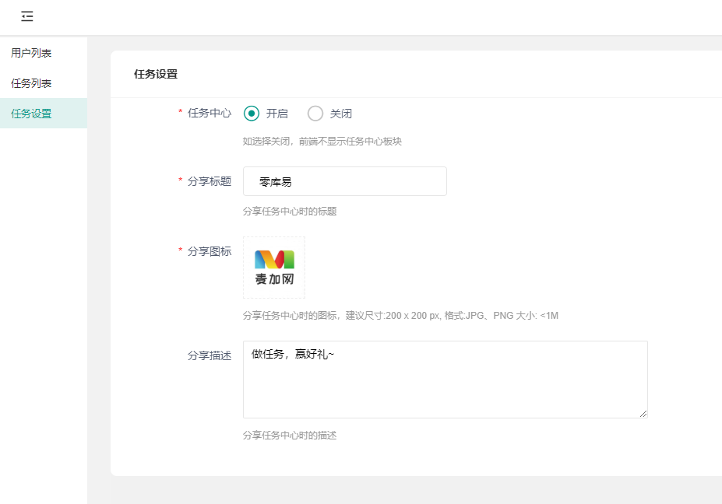Click the hint 分享任务中心时的描述
Screen dimensions: 722x504
pyautogui.click(x=290, y=435)
